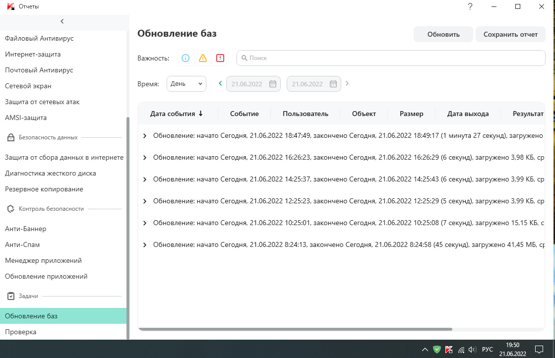Viewport: 555px width, 358px height.
Task: Open the Wi-Fi network tray icon
Action: tap(461, 350)
